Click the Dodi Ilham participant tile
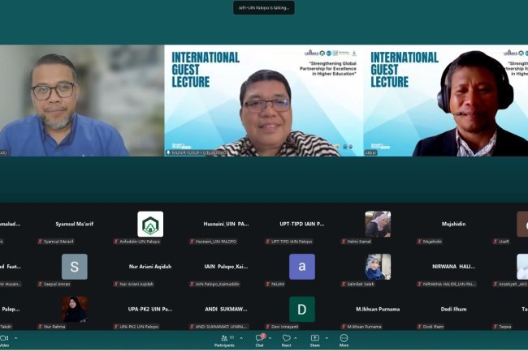The image size is (528, 351). tap(453, 310)
